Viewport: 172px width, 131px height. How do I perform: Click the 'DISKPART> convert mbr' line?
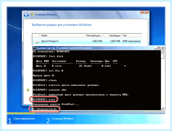[50, 90]
